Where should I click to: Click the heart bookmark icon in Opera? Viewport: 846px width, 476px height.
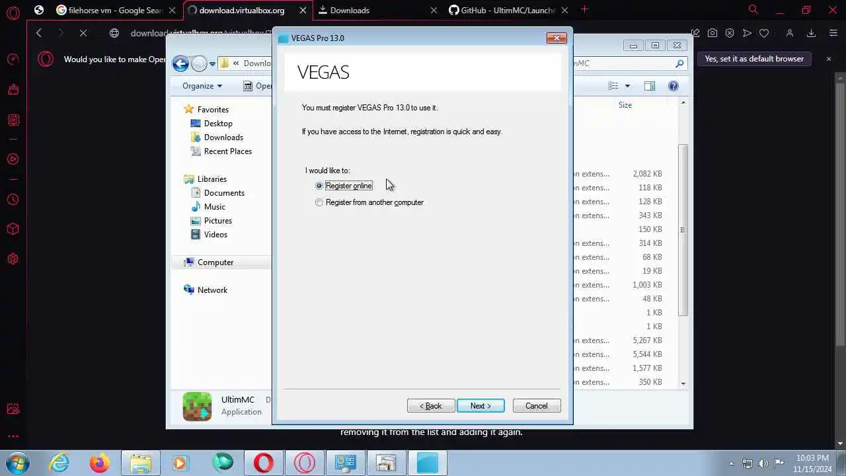[x=764, y=33]
